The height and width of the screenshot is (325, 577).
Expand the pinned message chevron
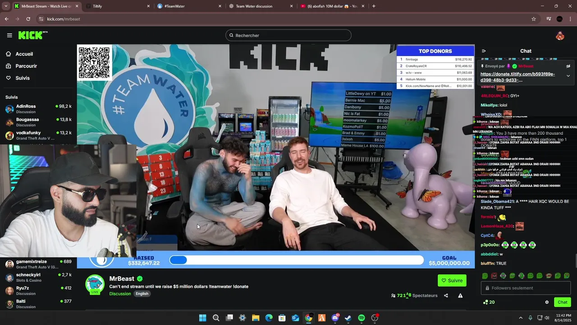[x=568, y=76]
